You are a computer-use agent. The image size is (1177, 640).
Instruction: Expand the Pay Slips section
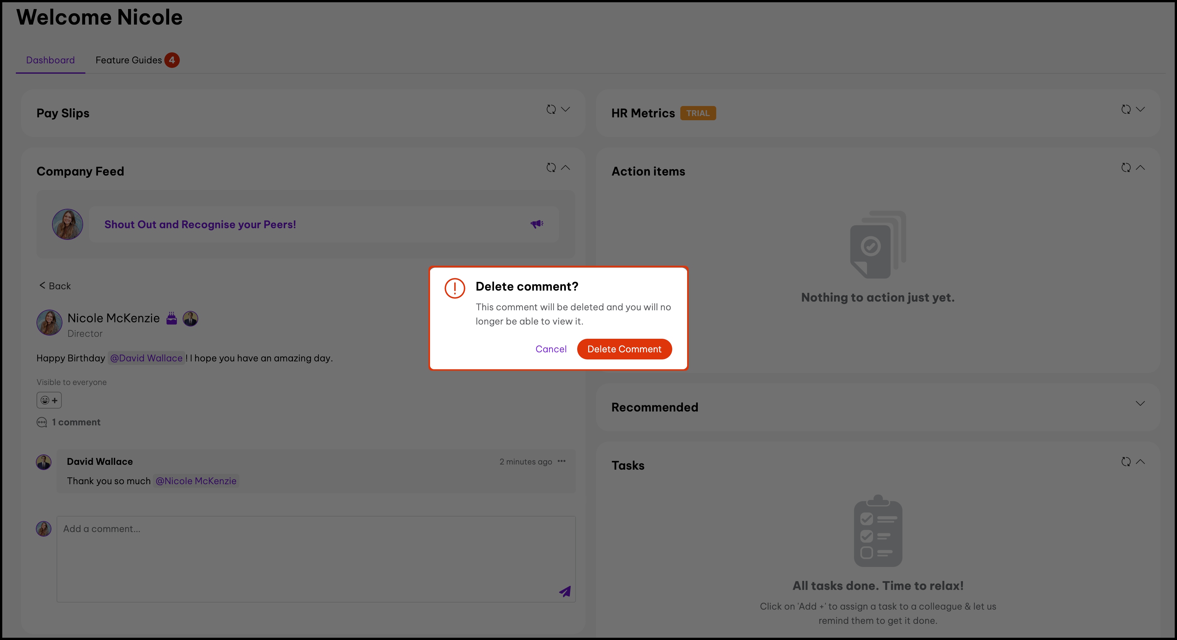click(x=566, y=110)
